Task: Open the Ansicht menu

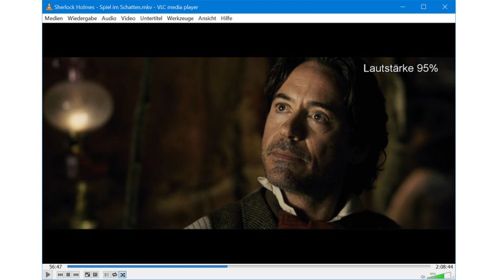Action: pos(207,18)
